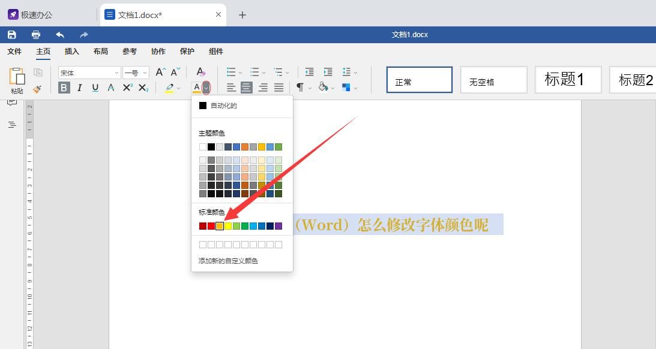Apply the 标题1 style
The height and width of the screenshot is (349, 656).
click(568, 79)
